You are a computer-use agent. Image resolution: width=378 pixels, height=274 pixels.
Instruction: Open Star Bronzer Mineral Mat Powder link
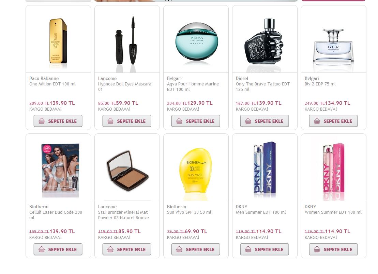[123, 215]
